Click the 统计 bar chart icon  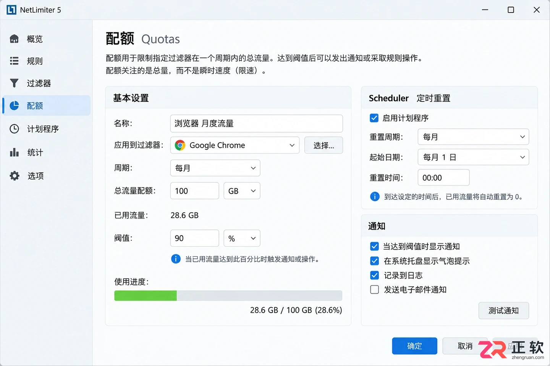tap(14, 152)
